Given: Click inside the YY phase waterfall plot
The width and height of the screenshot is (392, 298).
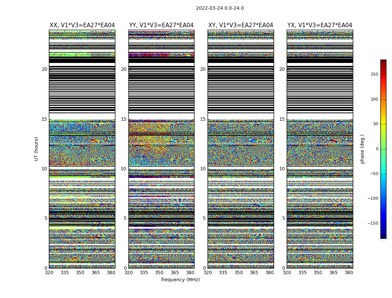Looking at the screenshot, I should pyautogui.click(x=161, y=149).
